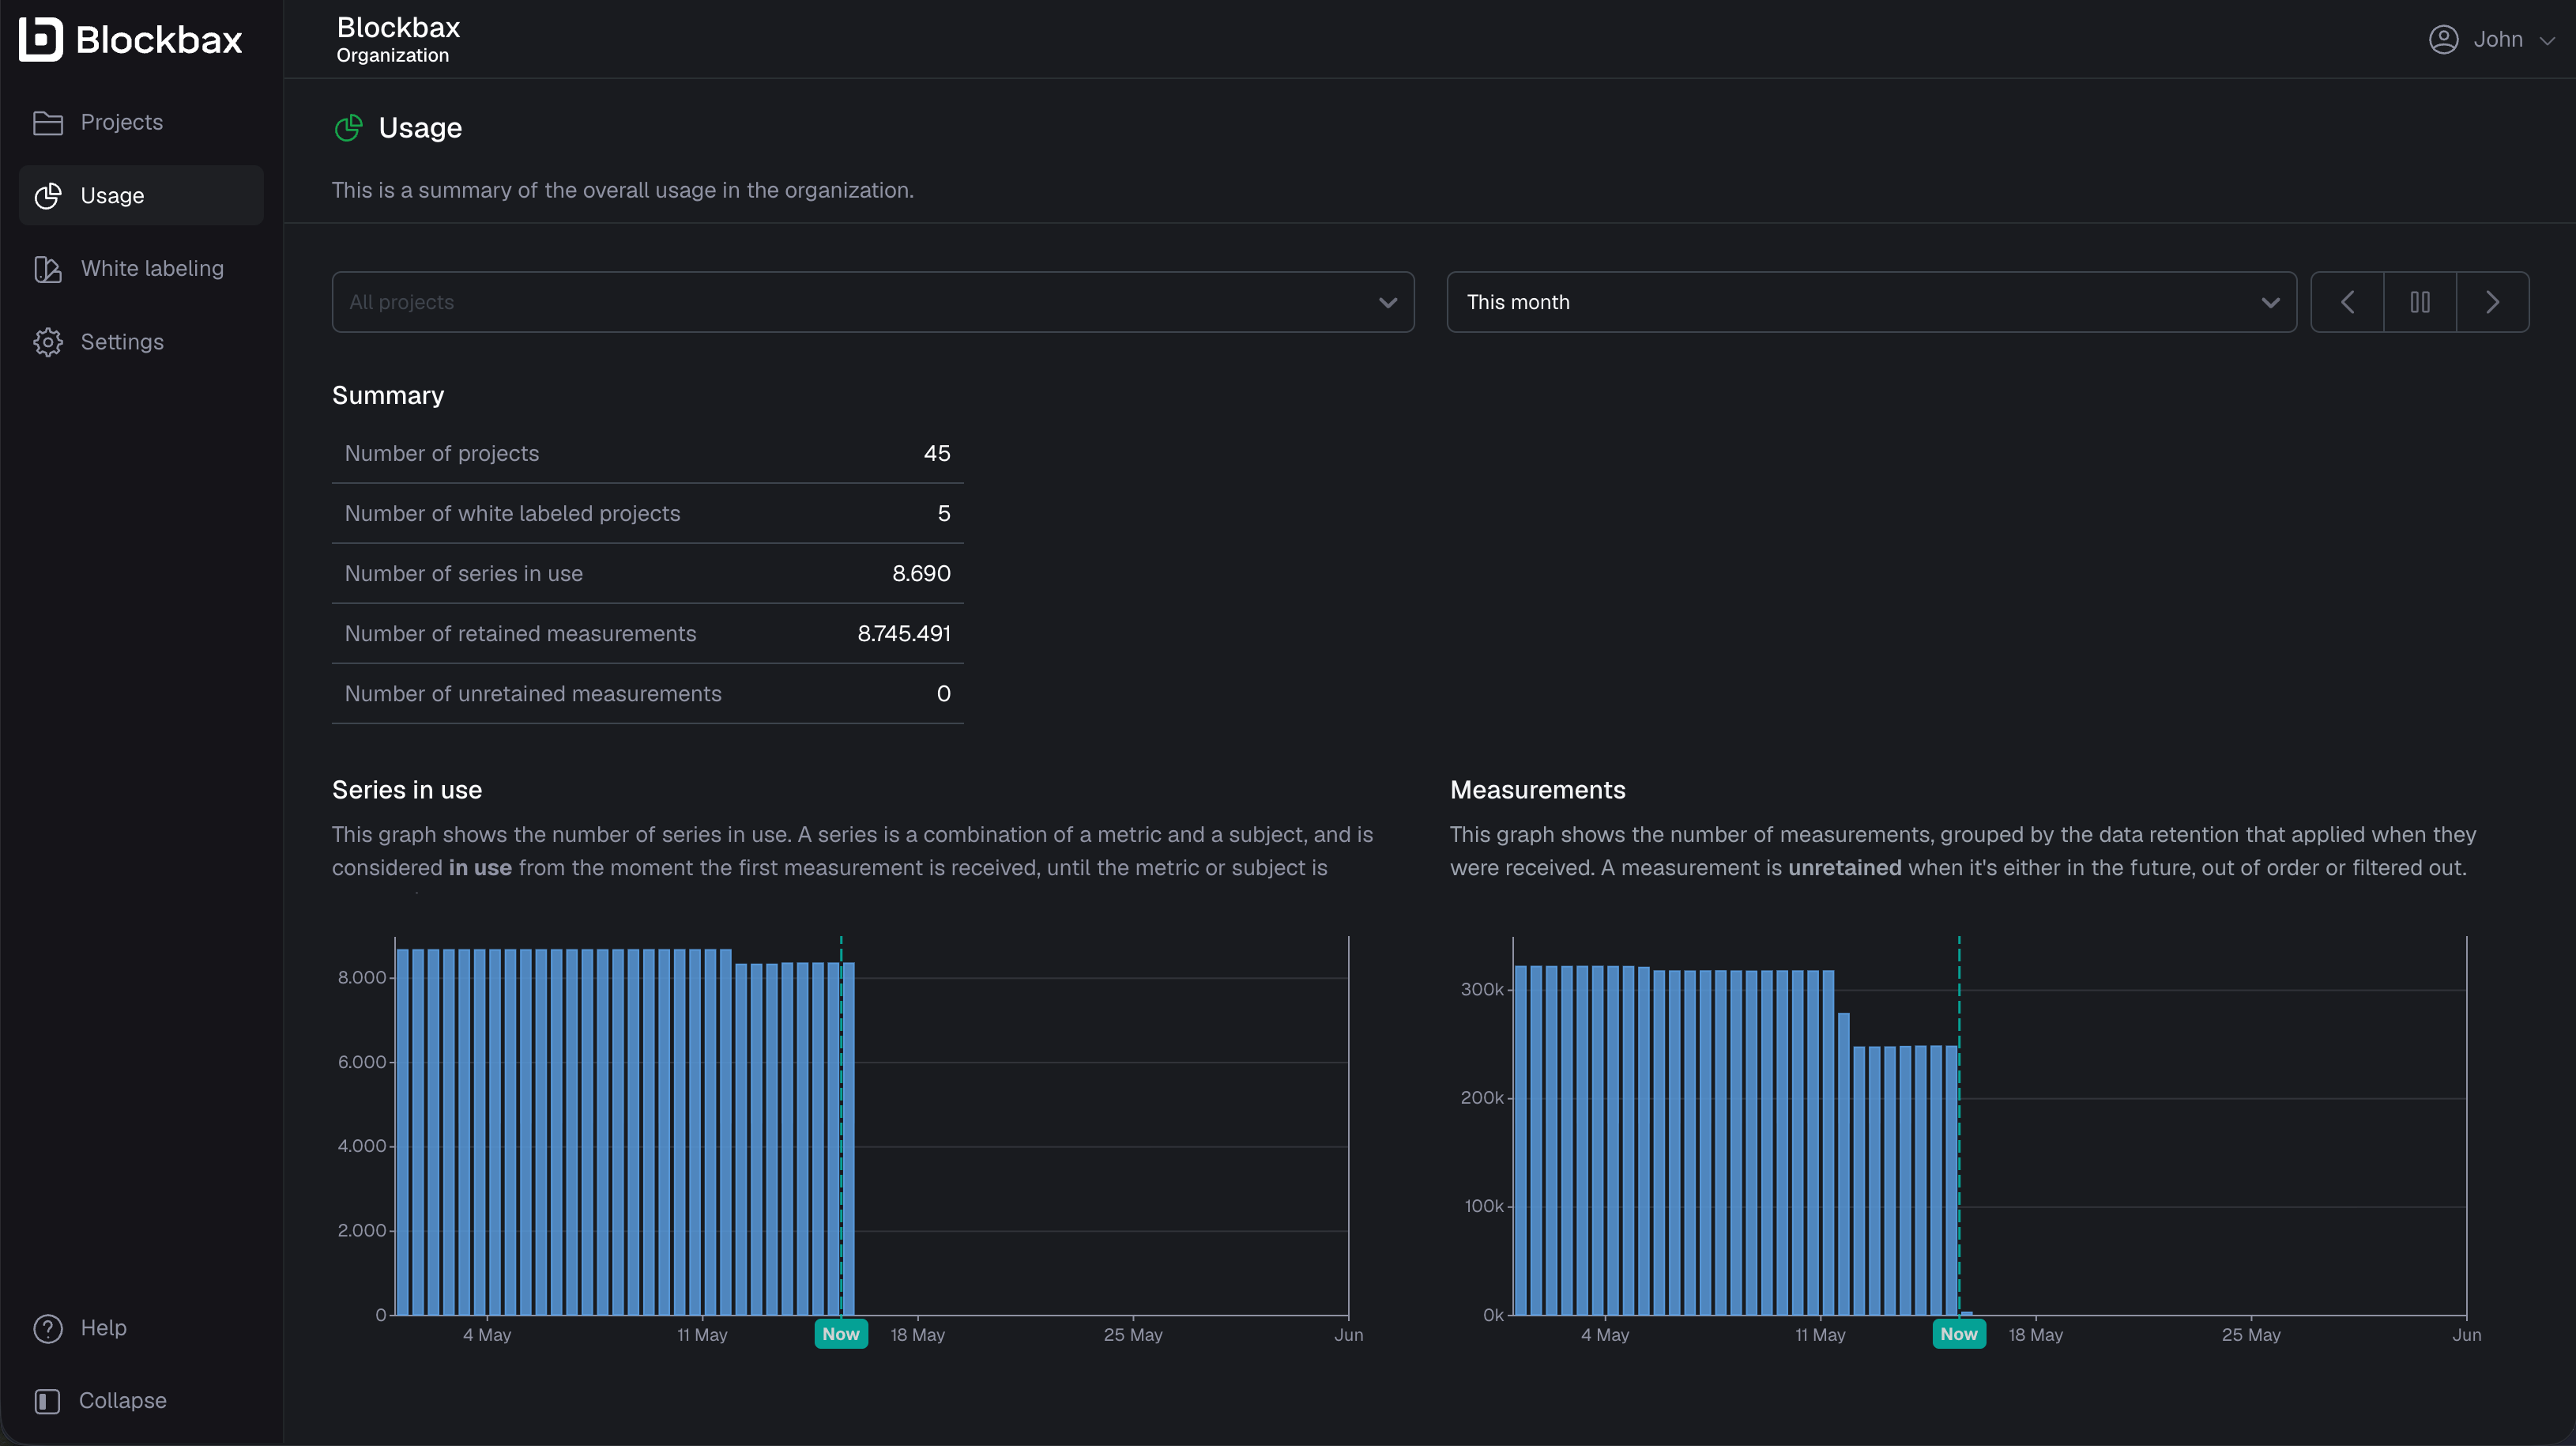Open the Settings gear icon
The image size is (2576, 1446).
point(48,342)
